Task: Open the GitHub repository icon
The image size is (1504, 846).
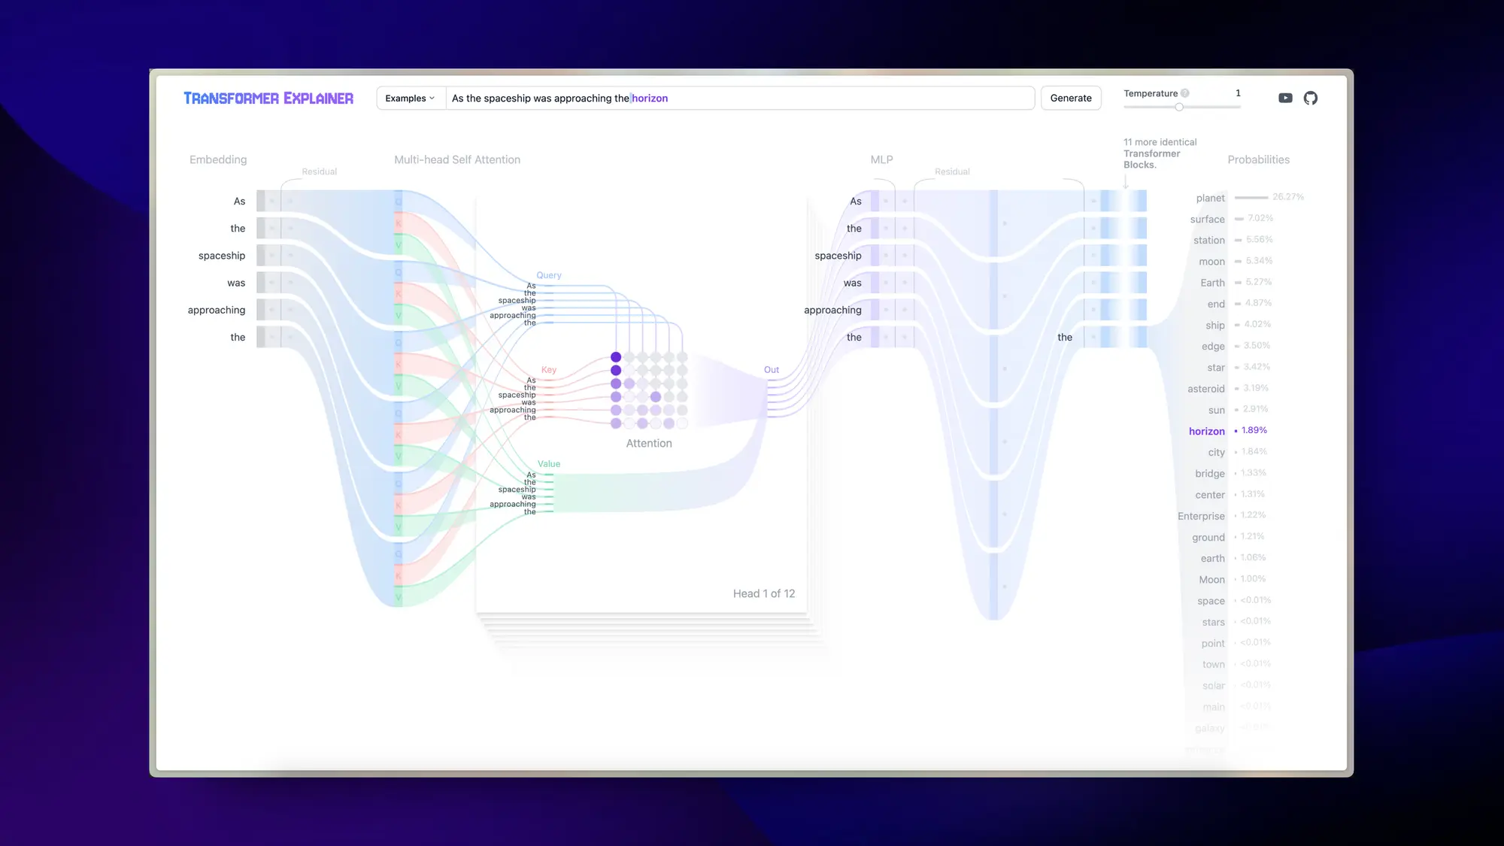Action: (1311, 98)
